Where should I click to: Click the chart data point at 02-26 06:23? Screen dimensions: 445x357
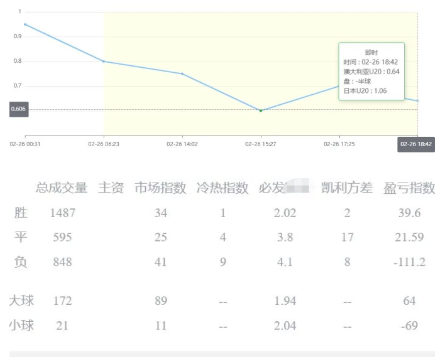tap(104, 61)
